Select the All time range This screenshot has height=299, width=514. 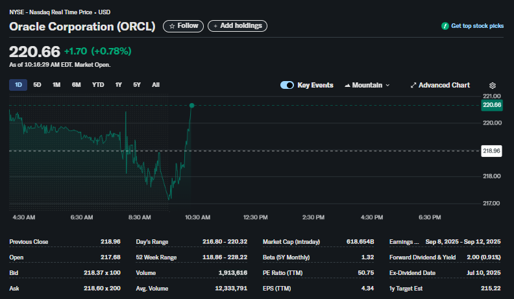[x=156, y=85]
